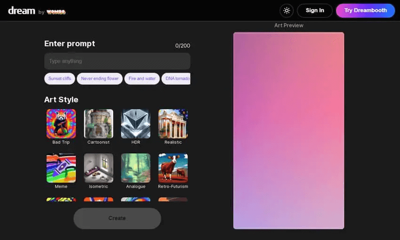Click the Create button
The width and height of the screenshot is (400, 240).
[x=117, y=218]
